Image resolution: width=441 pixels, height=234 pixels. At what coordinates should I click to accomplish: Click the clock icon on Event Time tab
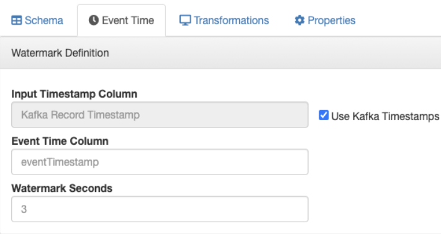click(x=94, y=20)
